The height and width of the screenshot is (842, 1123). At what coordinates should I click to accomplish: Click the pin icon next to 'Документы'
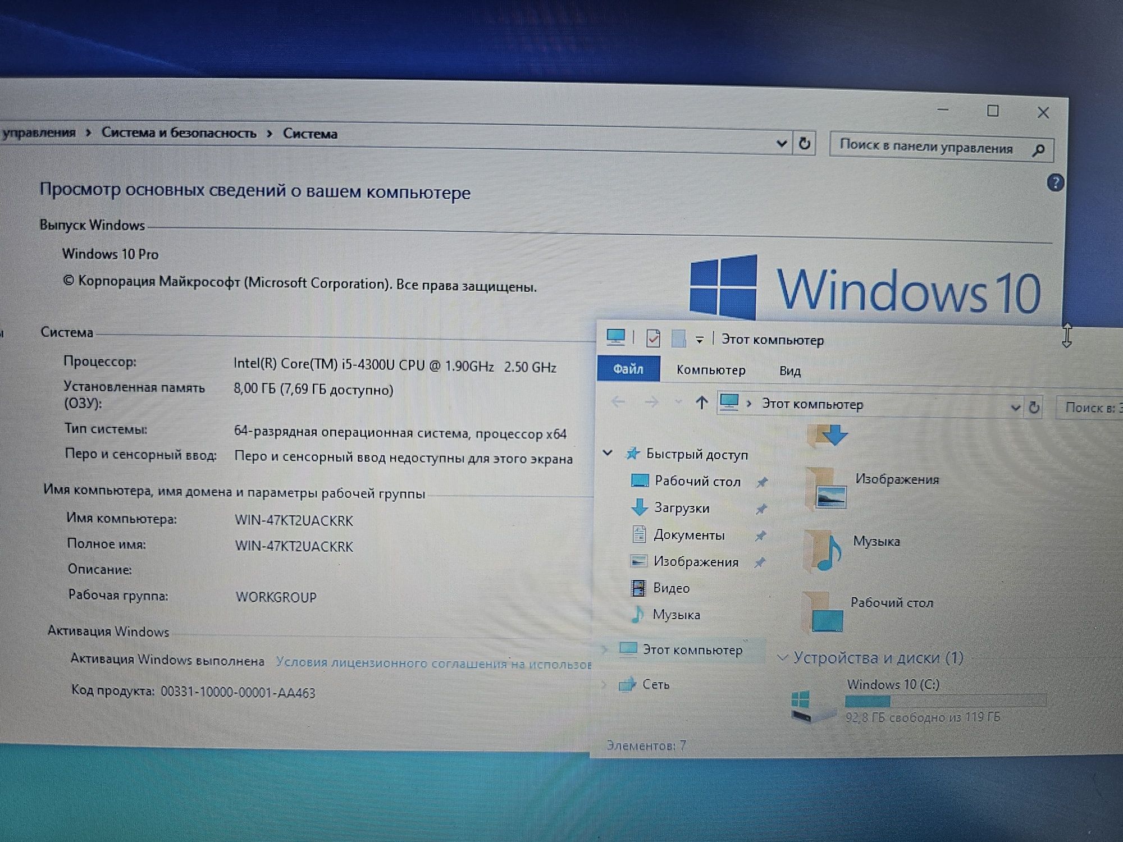coord(760,536)
